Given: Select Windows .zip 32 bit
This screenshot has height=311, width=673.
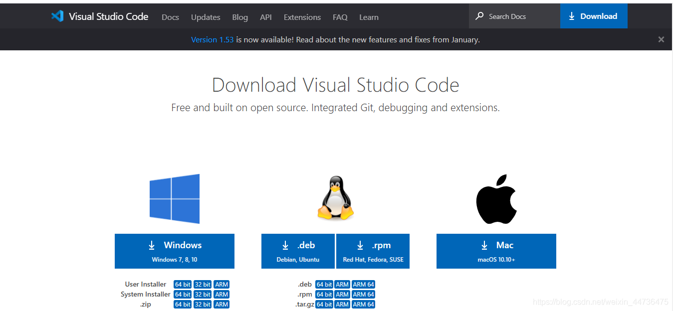Looking at the screenshot, I should (203, 305).
